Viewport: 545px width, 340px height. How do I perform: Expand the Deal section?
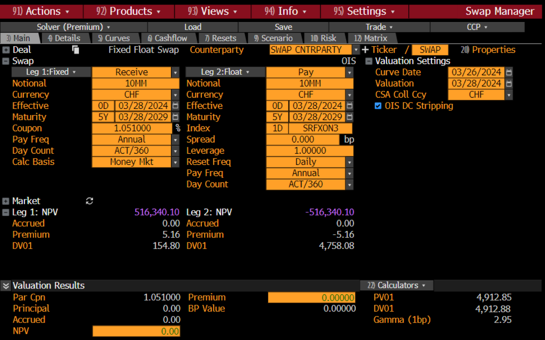6,50
